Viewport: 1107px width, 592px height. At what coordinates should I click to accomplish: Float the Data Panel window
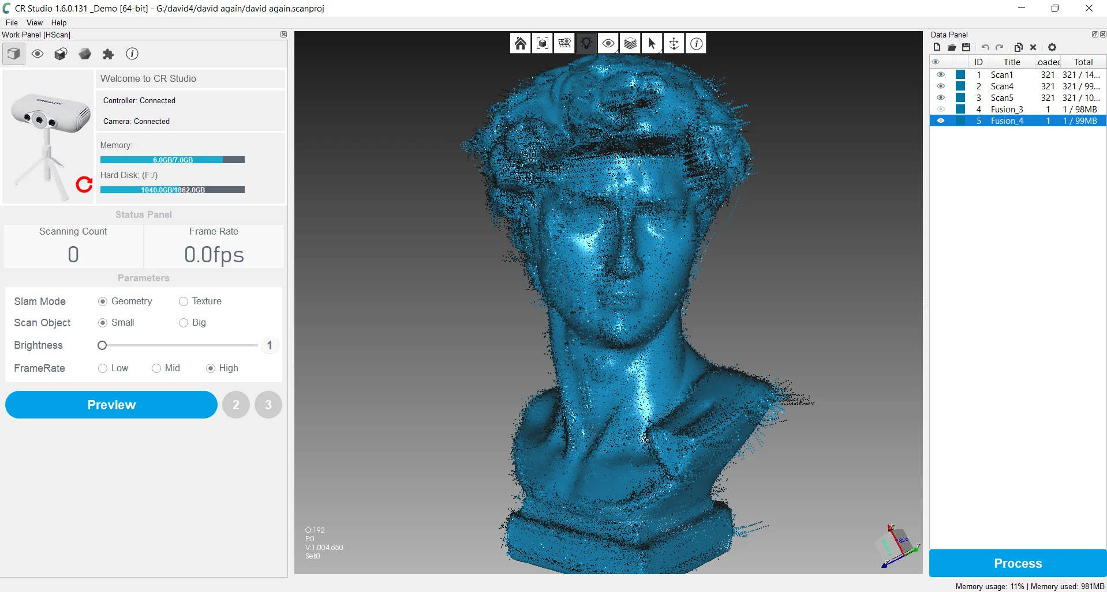coord(1095,35)
